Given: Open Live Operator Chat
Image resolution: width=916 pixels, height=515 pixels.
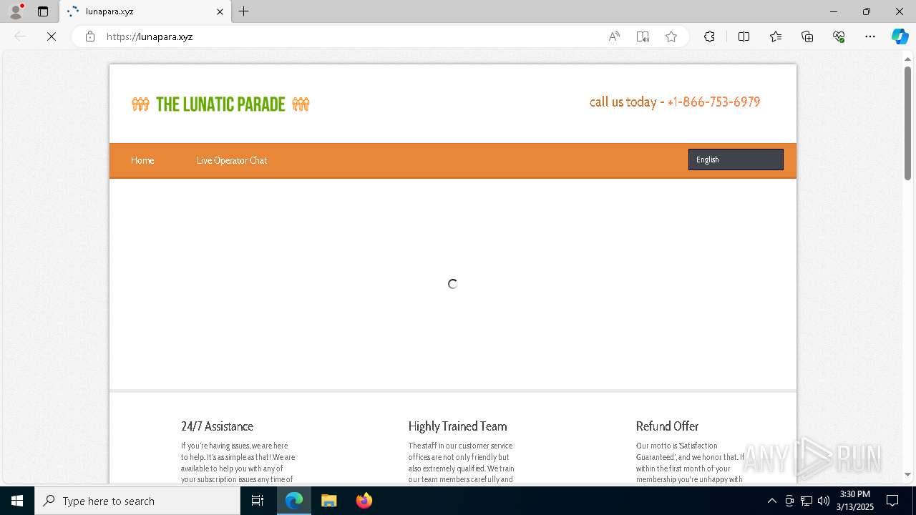Looking at the screenshot, I should point(232,160).
